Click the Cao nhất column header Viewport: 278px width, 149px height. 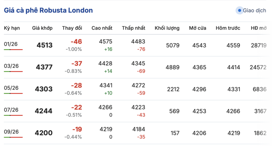click(102, 28)
